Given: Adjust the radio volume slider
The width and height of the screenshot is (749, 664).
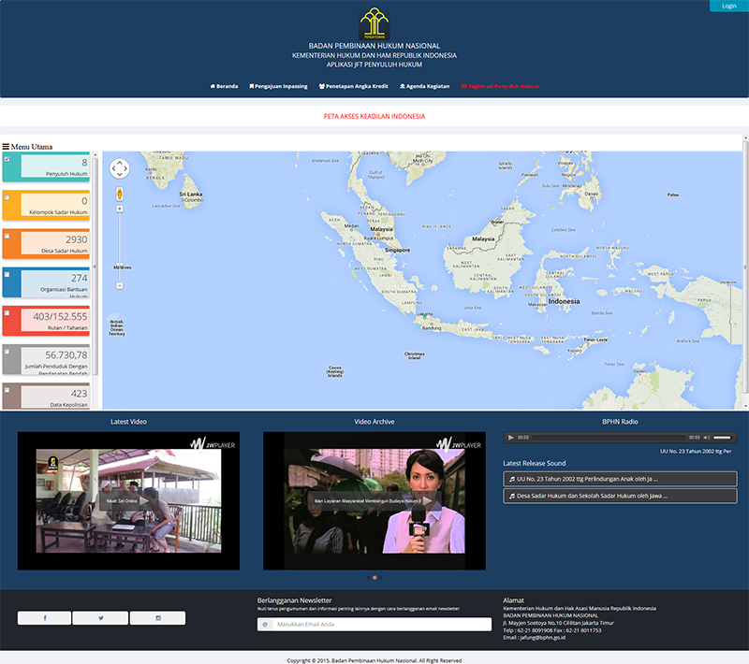Looking at the screenshot, I should (x=722, y=438).
